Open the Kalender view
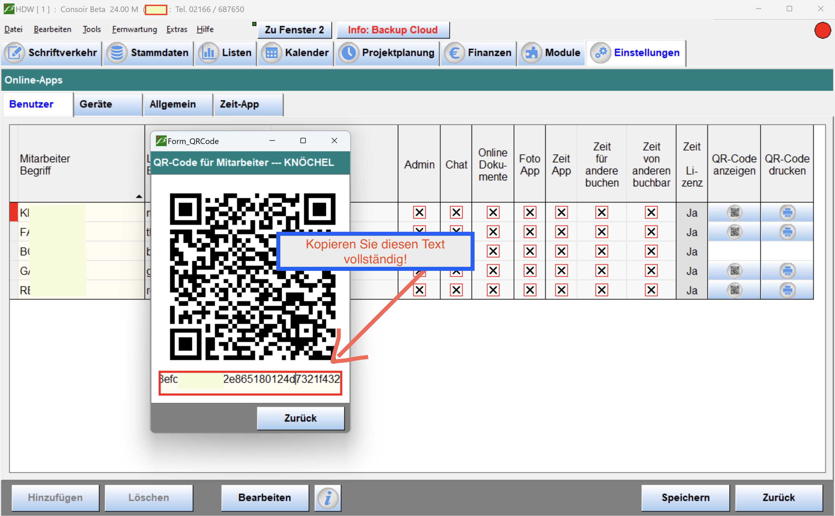Image resolution: width=835 pixels, height=516 pixels. [x=296, y=53]
